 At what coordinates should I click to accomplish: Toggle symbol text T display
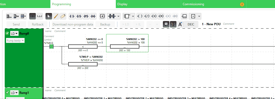click(x=173, y=24)
